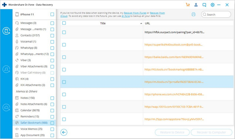This screenshot has width=235, height=139.
Task: Click the Contacts person icon
Action: (x=17, y=35)
